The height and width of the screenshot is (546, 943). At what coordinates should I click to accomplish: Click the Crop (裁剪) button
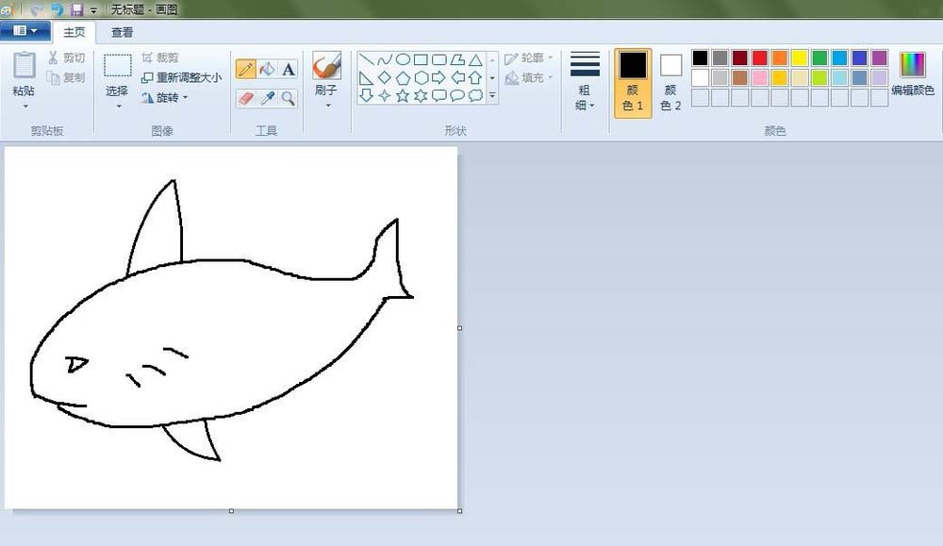(160, 58)
